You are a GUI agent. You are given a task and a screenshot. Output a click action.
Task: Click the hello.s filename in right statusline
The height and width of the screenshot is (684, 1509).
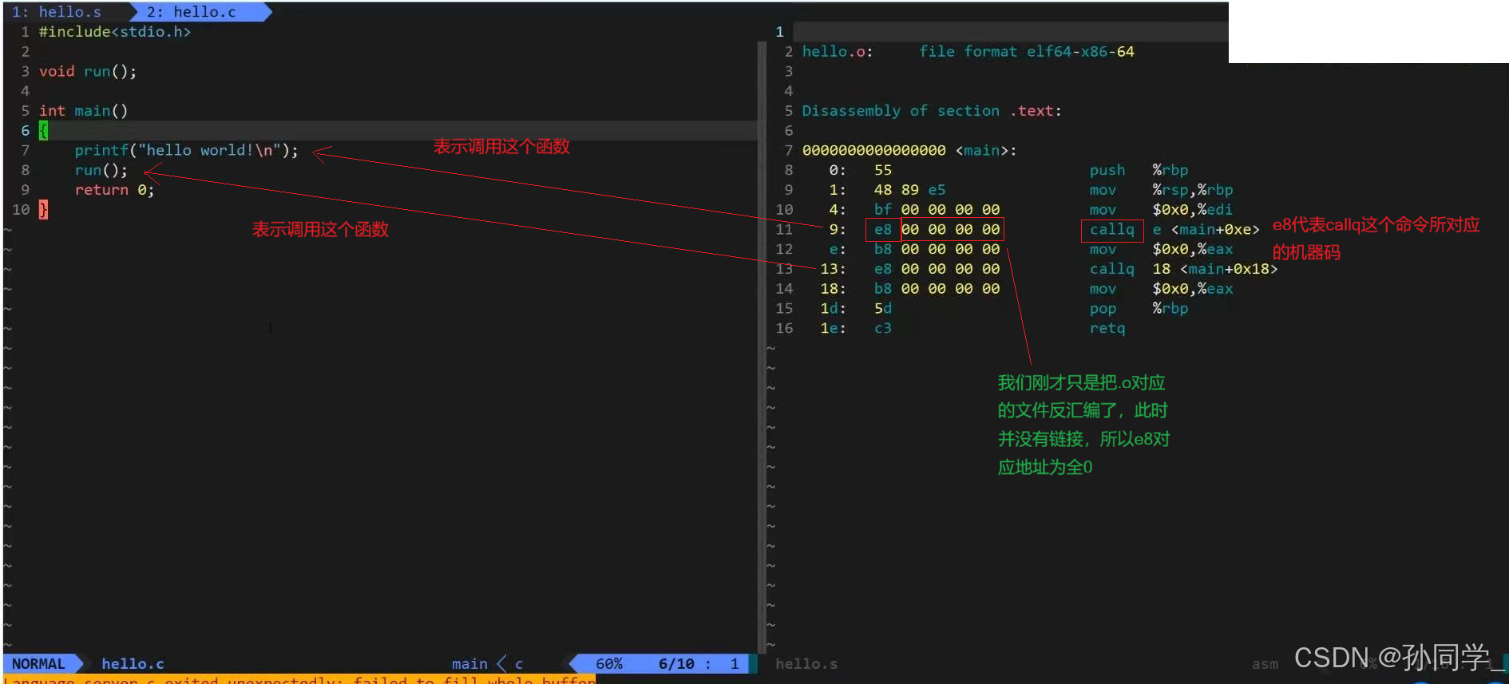[806, 664]
